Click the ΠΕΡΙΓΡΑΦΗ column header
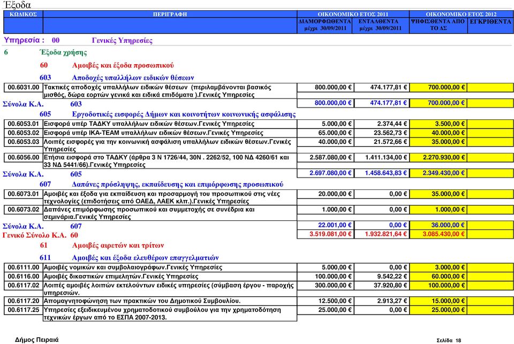The image size is (514, 344). coord(170,14)
